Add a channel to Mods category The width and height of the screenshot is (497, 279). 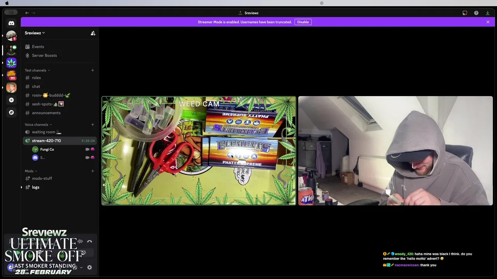(92, 171)
